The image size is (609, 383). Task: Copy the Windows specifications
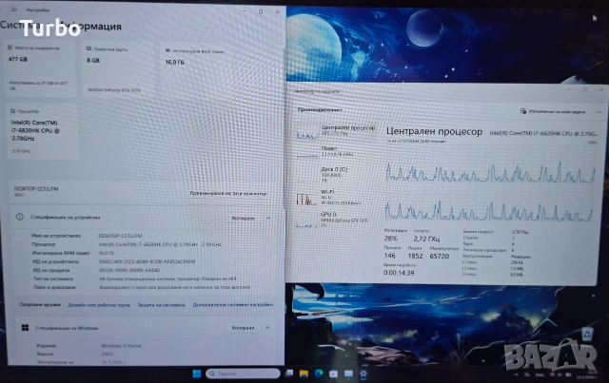(x=244, y=328)
